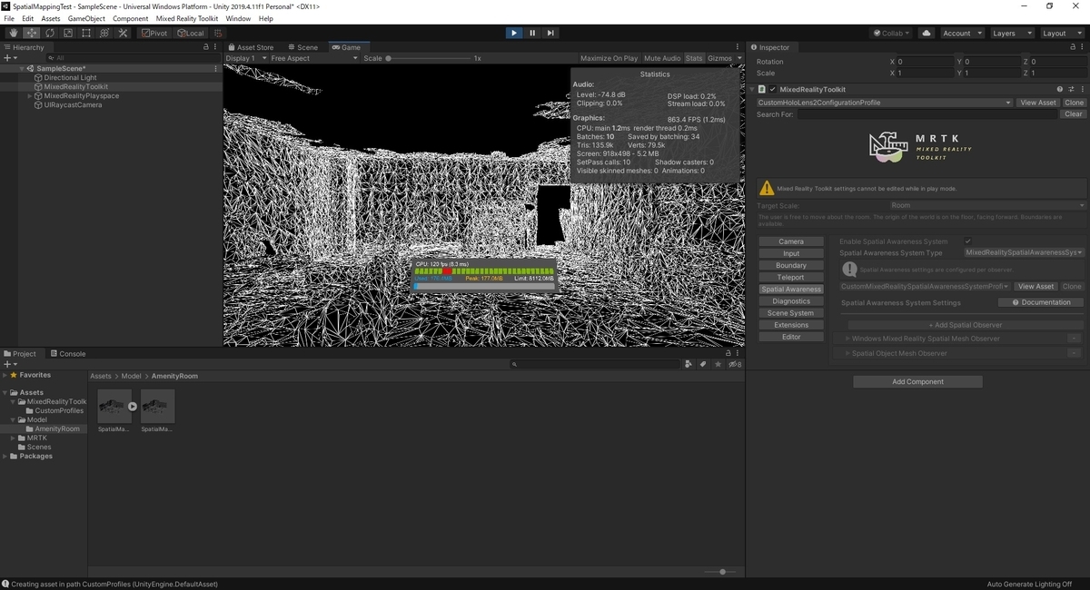This screenshot has height=590, width=1090.
Task: Open the Layout dropdown
Action: (1061, 33)
